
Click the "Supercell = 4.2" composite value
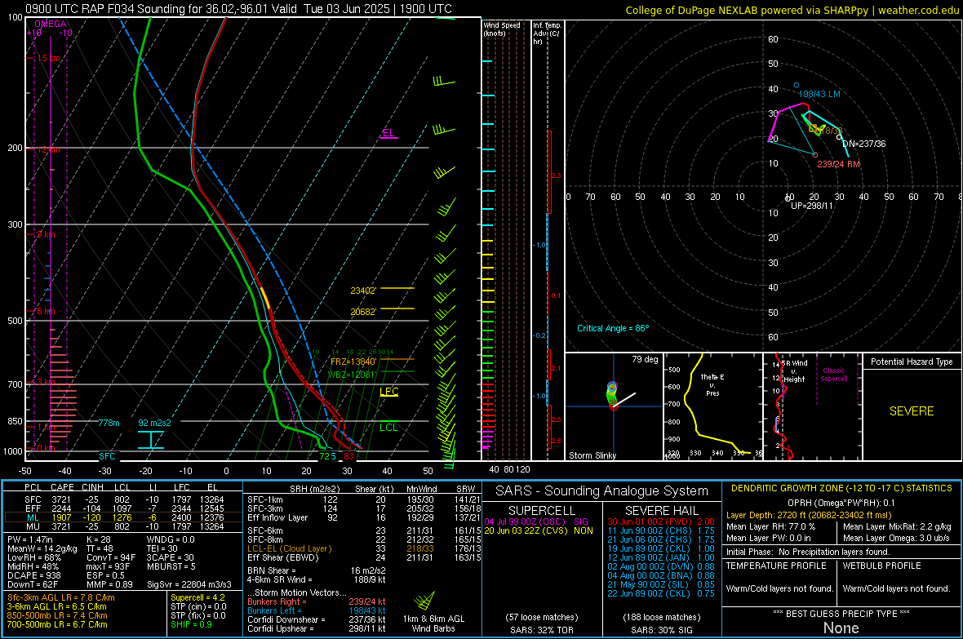197,598
